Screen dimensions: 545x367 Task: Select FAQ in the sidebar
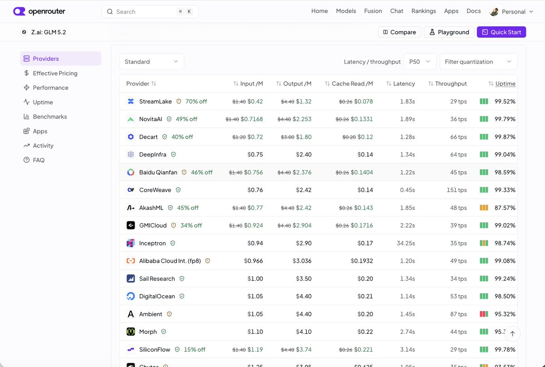tap(60, 160)
